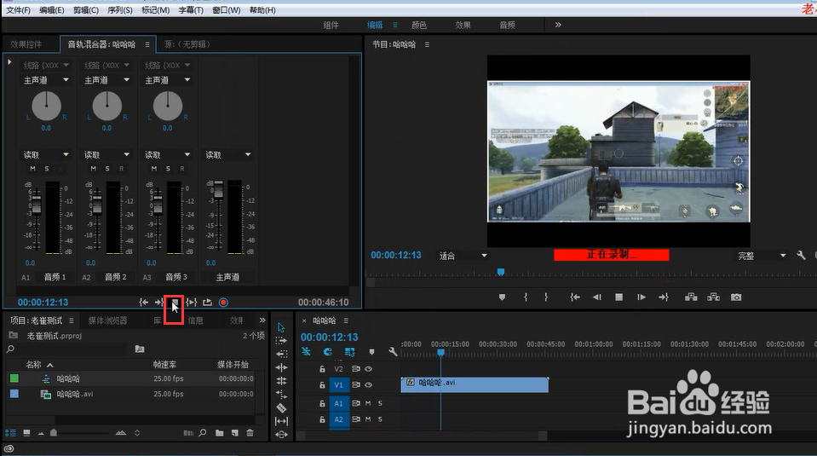
Task: Select the Slide tool
Action: pyautogui.click(x=281, y=434)
